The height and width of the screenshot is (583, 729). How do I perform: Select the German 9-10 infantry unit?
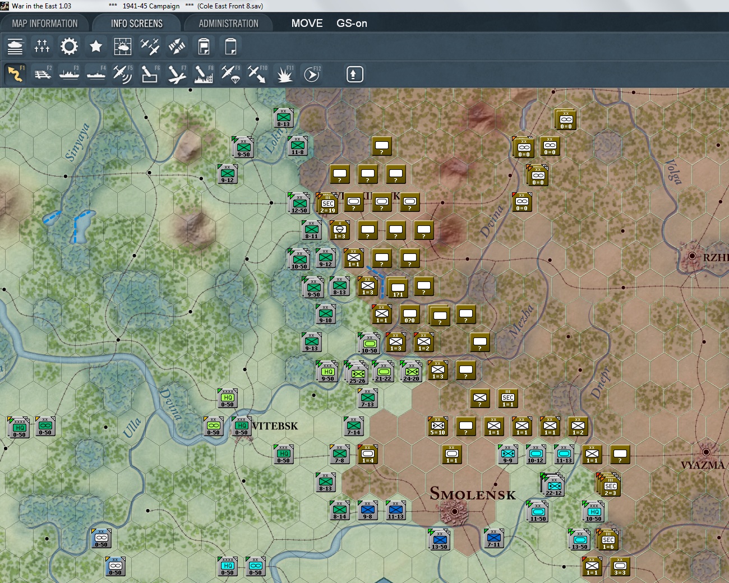pos(326,314)
